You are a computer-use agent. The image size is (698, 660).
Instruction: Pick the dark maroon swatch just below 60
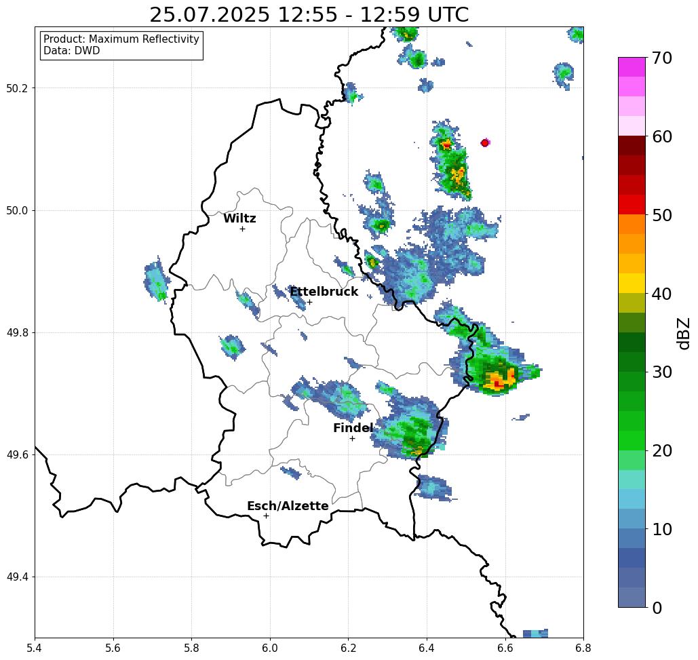[632, 146]
